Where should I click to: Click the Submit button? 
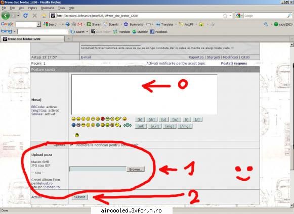click(x=79, y=197)
